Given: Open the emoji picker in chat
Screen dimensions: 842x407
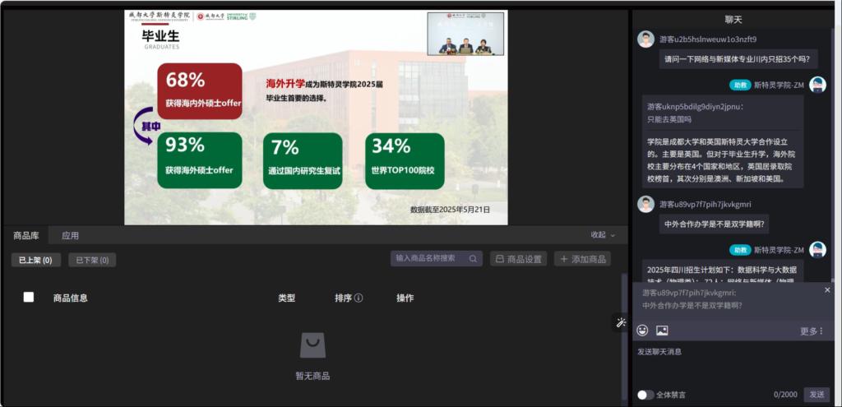Looking at the screenshot, I should pyautogui.click(x=642, y=331).
